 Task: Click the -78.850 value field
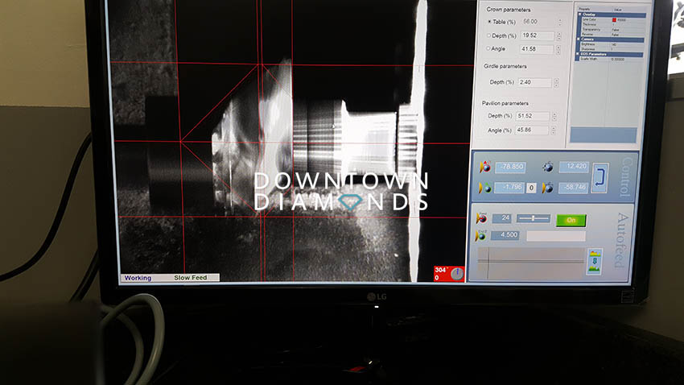pyautogui.click(x=510, y=168)
